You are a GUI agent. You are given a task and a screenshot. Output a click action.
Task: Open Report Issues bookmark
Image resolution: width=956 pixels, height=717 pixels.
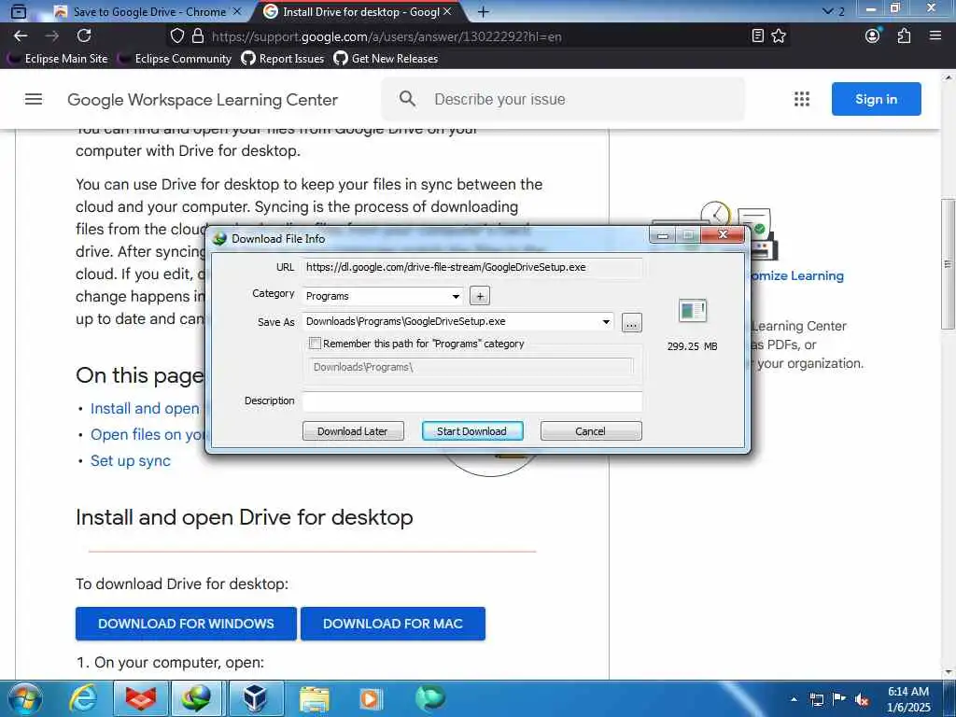point(283,59)
